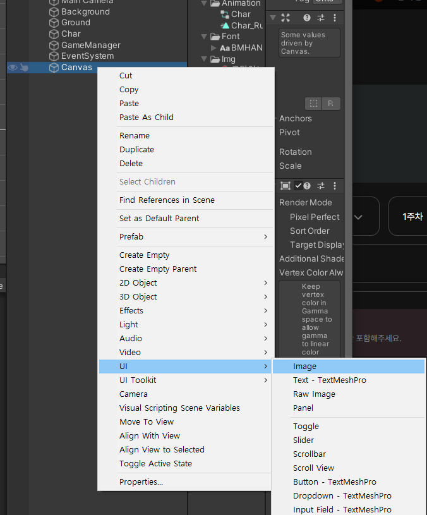Open the Audio submenu
The image size is (427, 515).
[x=194, y=338]
